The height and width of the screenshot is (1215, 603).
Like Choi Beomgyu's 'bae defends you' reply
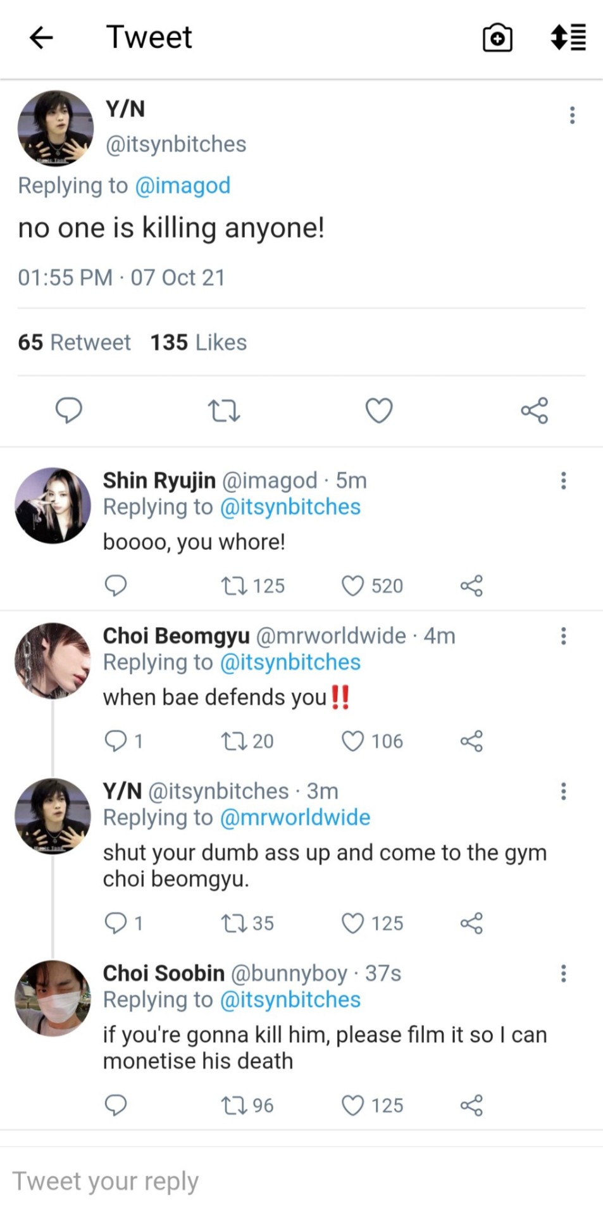click(353, 741)
